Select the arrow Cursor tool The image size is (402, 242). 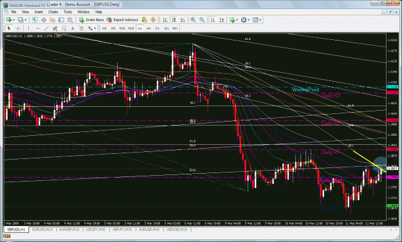tap(9, 28)
